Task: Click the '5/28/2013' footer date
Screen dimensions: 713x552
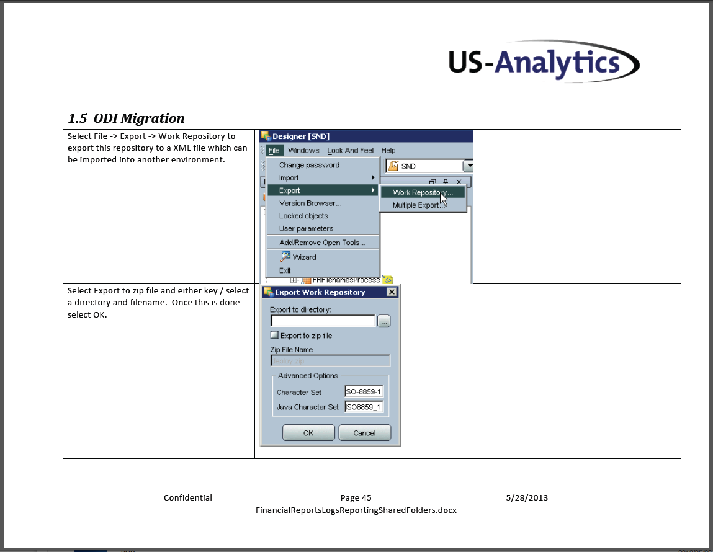Action: pos(527,497)
